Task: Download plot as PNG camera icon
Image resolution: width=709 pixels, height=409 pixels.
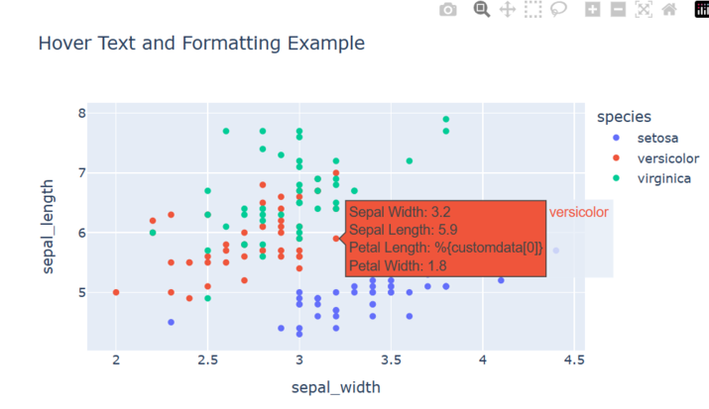Action: pyautogui.click(x=448, y=10)
